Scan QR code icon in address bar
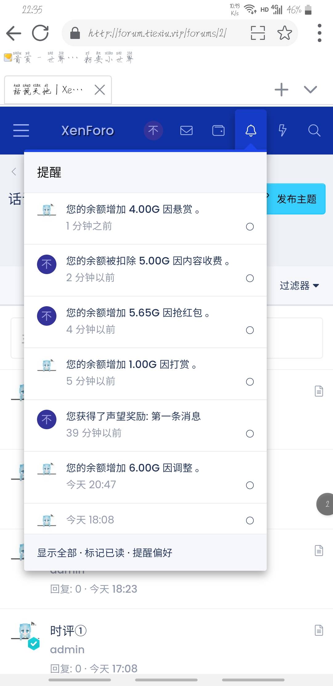This screenshot has width=333, height=686. click(258, 33)
